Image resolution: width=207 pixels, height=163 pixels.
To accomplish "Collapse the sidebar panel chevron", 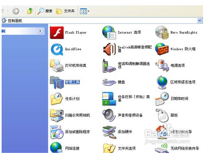I will pos(40,31).
